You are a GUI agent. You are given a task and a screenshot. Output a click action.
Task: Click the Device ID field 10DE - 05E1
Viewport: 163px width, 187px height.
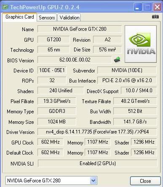52,70
